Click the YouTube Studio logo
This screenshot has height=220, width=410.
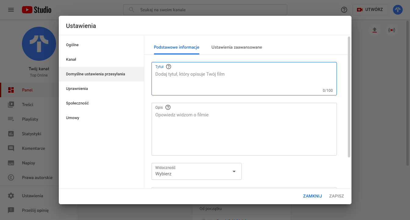[37, 10]
